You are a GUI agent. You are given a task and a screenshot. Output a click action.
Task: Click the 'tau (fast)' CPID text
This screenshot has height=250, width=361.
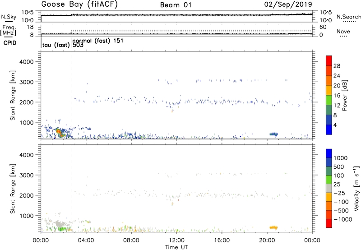coord(56,45)
